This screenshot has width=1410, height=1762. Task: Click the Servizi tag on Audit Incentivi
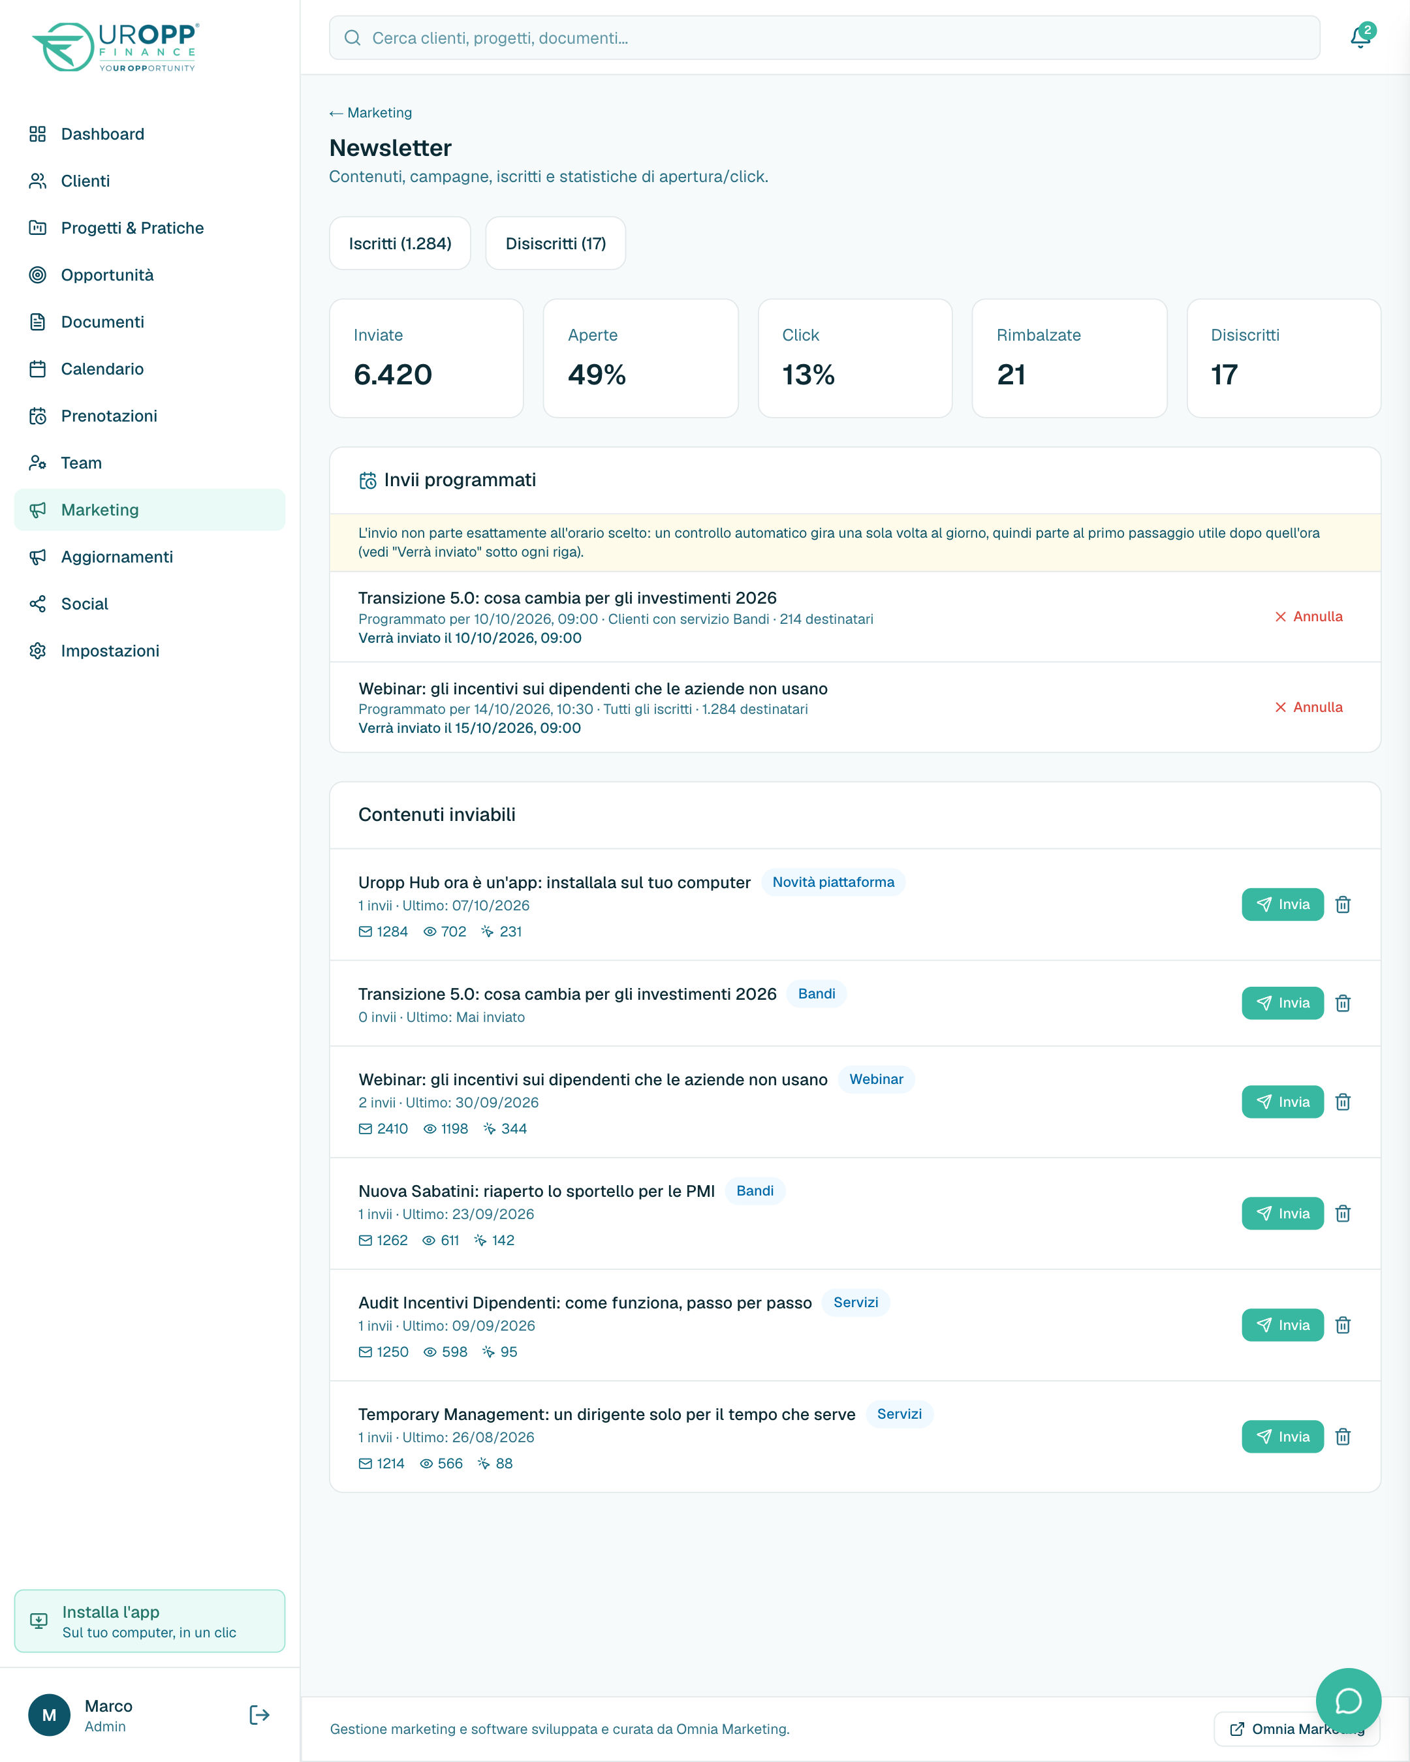pos(856,1303)
